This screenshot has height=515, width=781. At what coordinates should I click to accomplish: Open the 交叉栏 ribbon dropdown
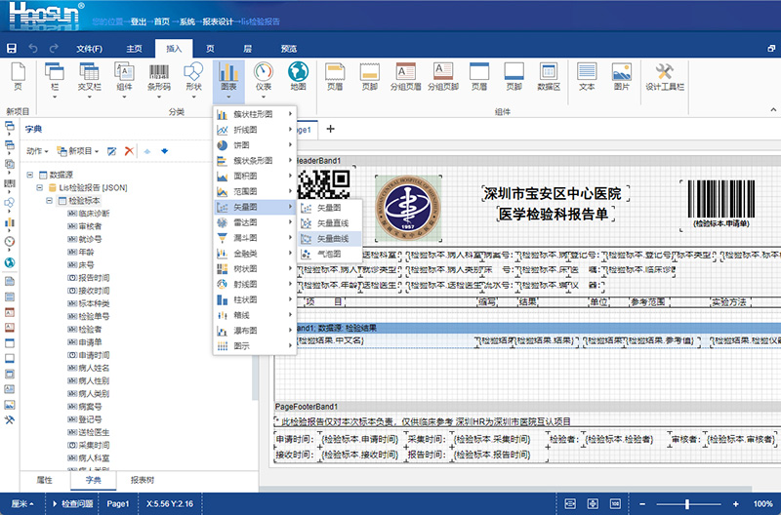tap(89, 80)
